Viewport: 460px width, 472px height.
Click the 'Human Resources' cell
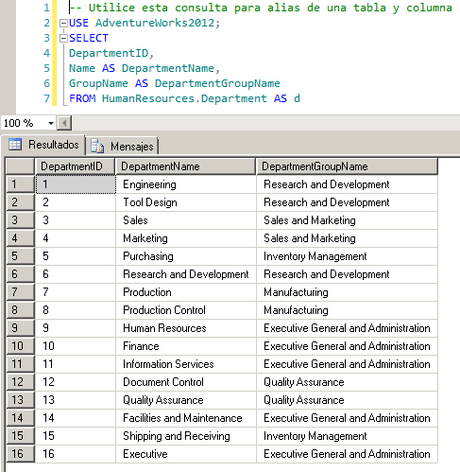pyautogui.click(x=186, y=328)
